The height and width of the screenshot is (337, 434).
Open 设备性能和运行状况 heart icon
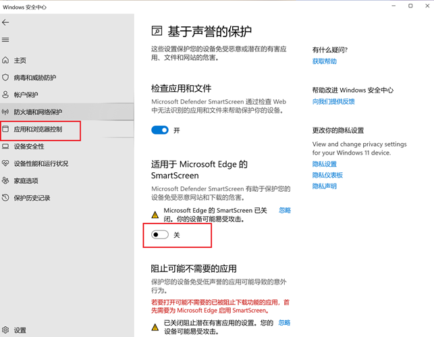point(6,163)
